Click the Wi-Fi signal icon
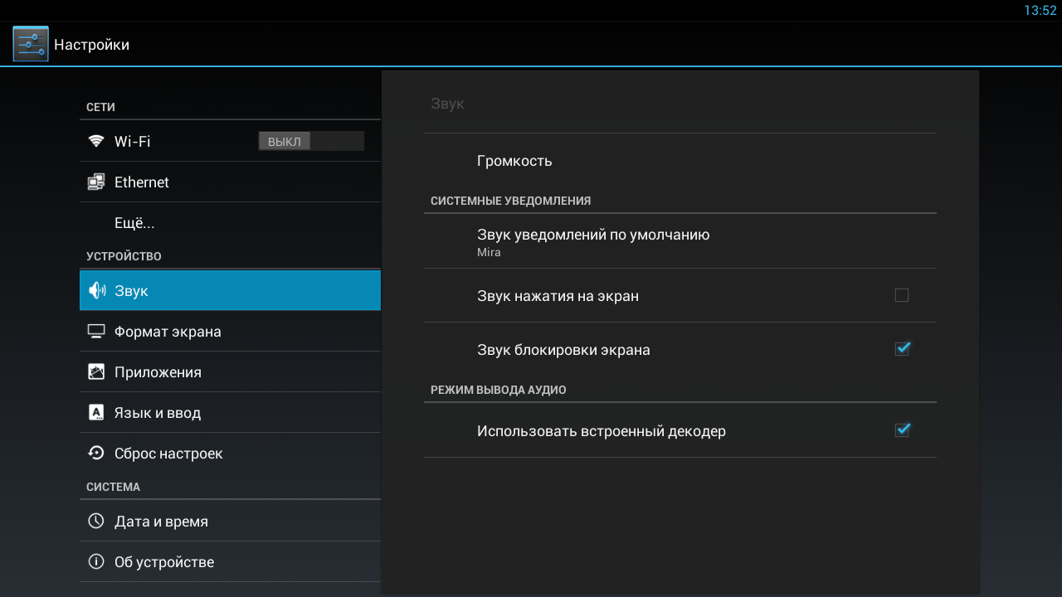 click(x=96, y=141)
